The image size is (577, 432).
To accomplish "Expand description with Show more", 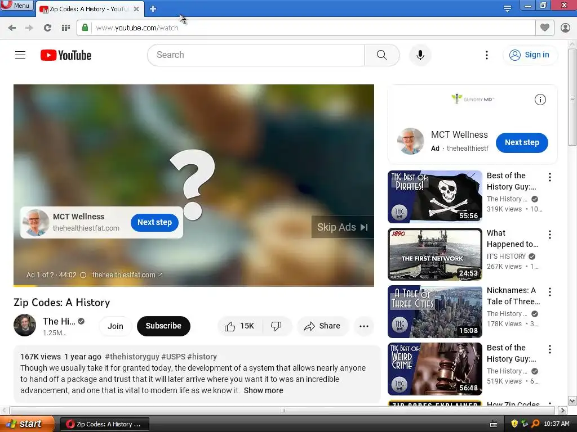I will coord(264,390).
